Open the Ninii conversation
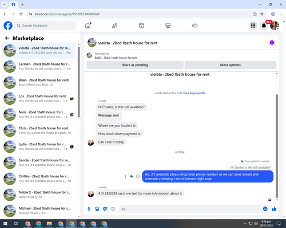286x228 pixels. pos(38,115)
